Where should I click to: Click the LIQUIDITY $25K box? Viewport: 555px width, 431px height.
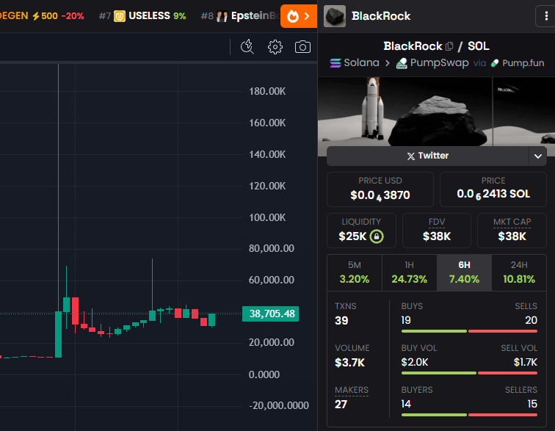361,231
